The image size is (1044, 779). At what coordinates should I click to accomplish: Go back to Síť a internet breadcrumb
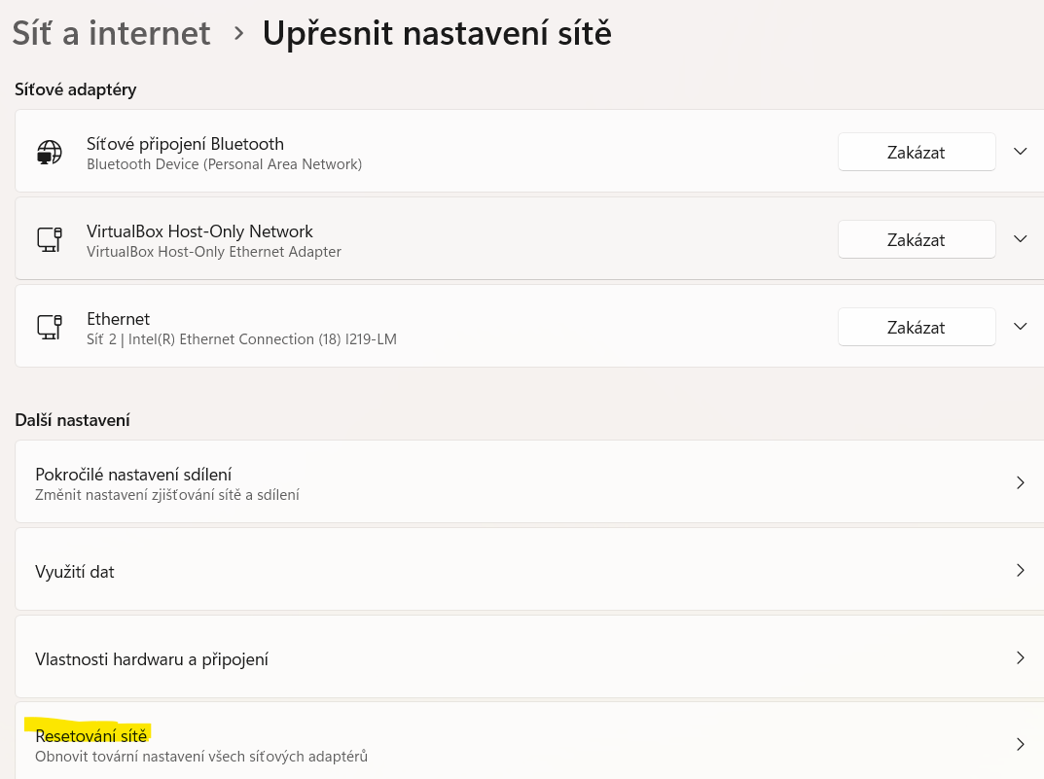111,33
